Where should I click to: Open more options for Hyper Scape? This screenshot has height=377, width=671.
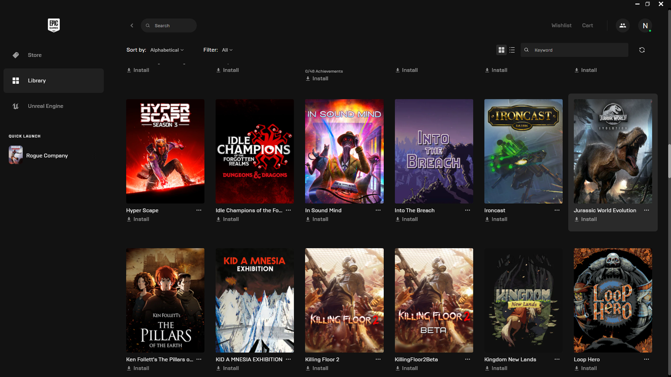(199, 210)
